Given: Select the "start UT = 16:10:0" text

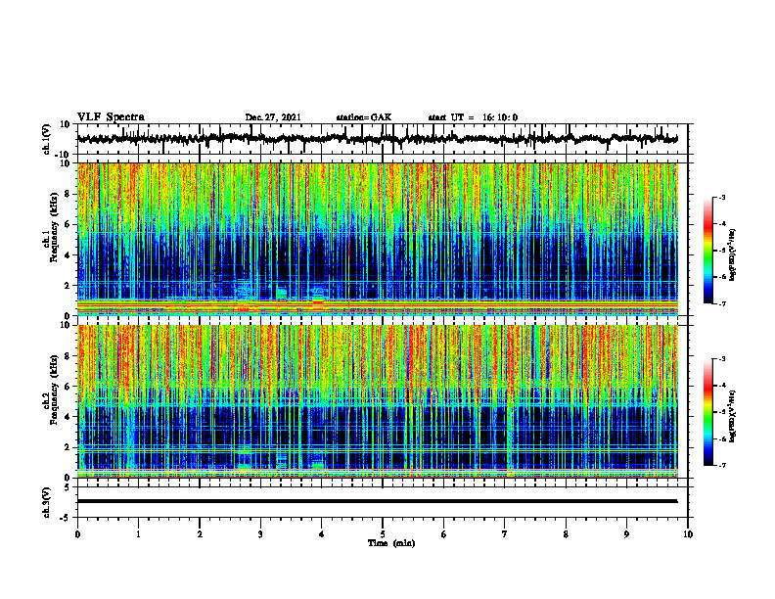Looking at the screenshot, I should coord(473,117).
